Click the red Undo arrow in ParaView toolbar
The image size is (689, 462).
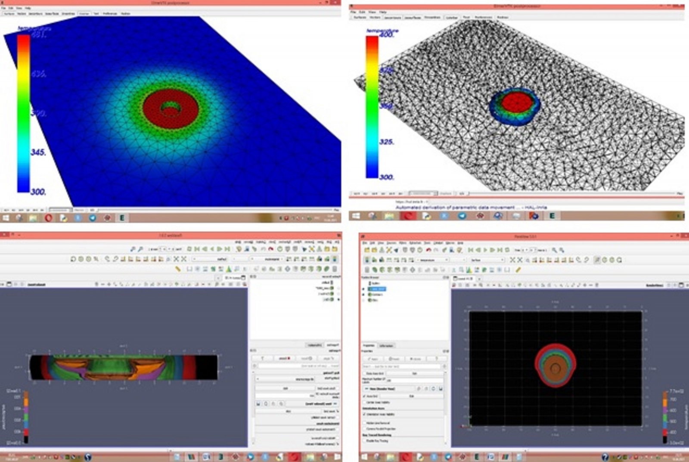[428, 250]
